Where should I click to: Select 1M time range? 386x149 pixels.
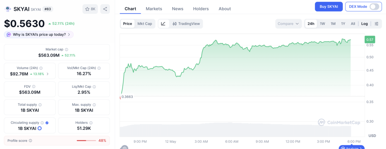click(x=333, y=24)
